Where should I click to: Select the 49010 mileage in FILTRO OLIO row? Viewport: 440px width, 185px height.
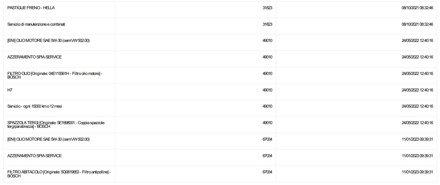(267, 74)
